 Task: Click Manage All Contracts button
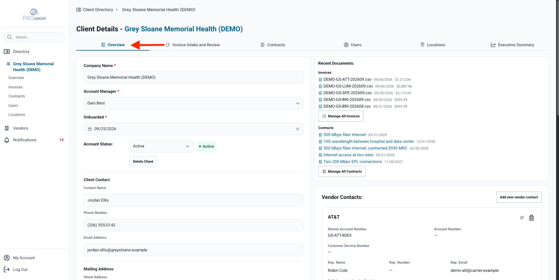[x=342, y=171]
